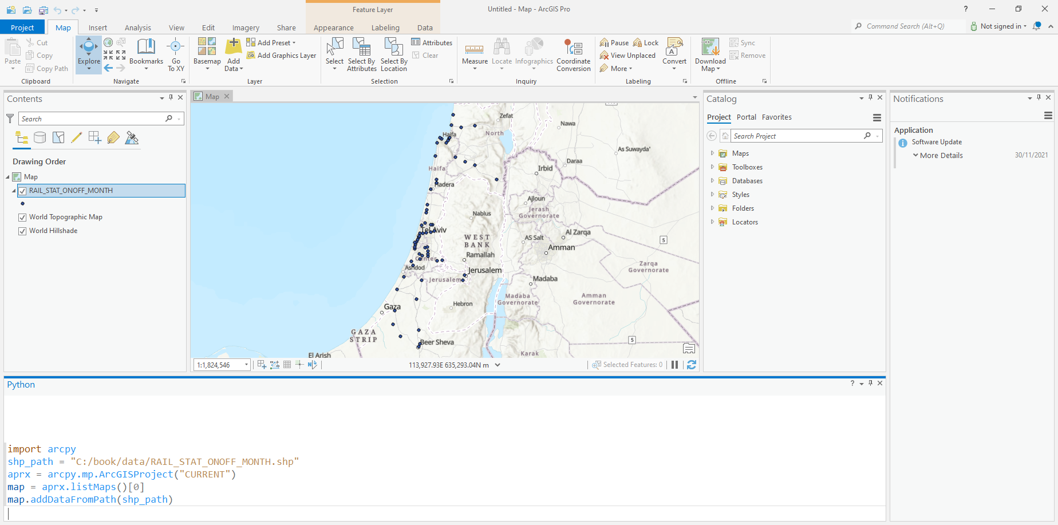Pause map drawing in status bar

coord(674,365)
